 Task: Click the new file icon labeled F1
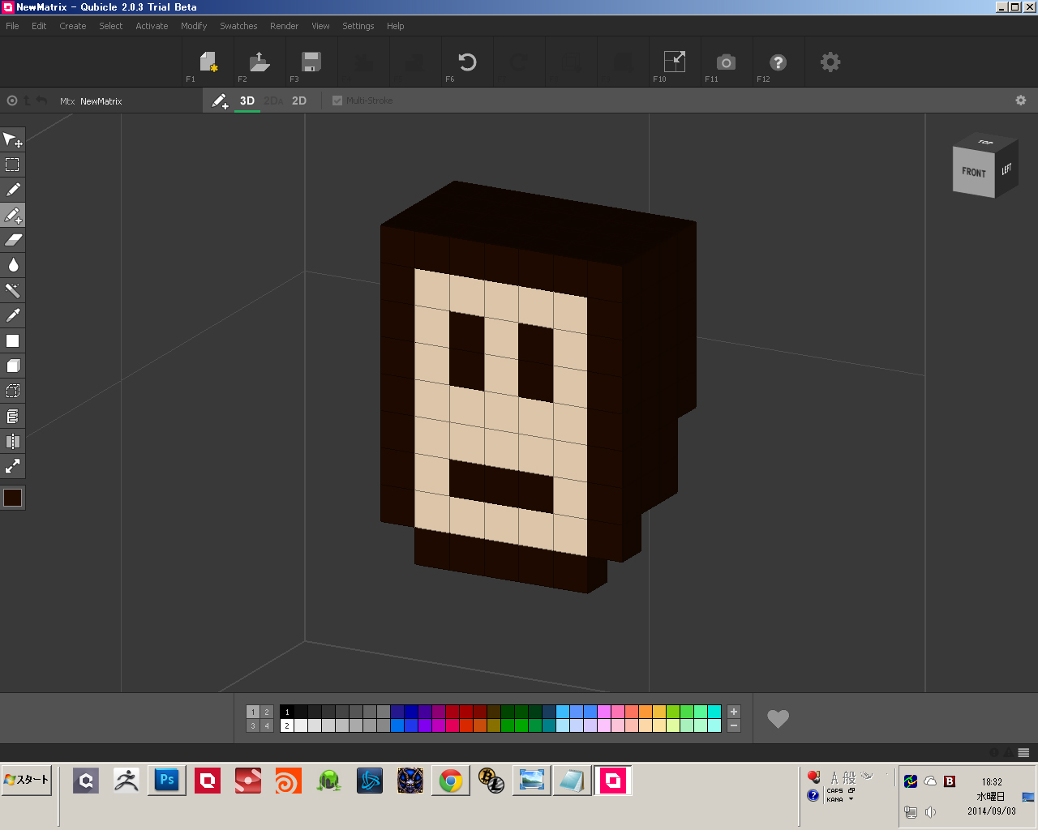pos(208,62)
